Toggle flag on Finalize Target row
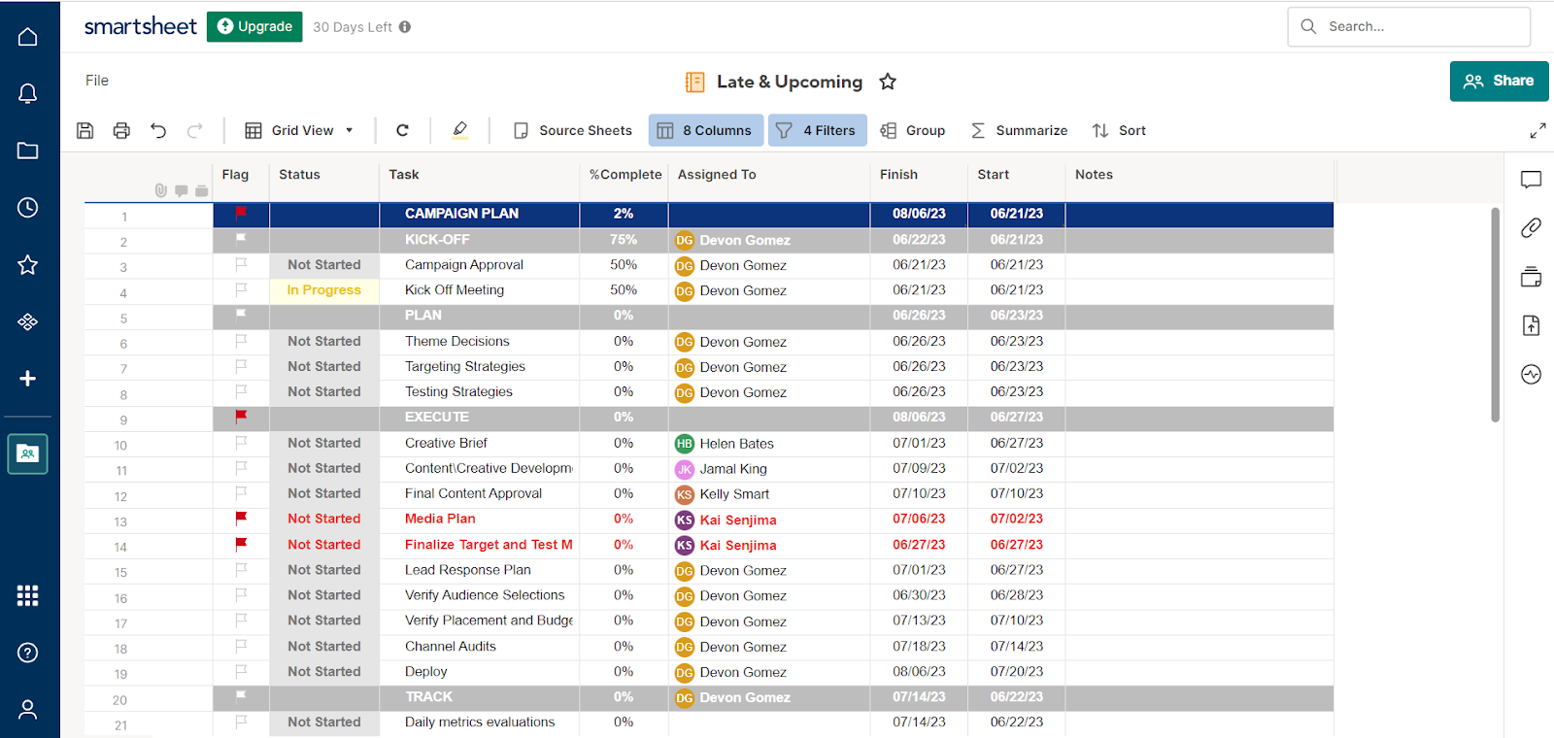The height and width of the screenshot is (738, 1554). (241, 544)
